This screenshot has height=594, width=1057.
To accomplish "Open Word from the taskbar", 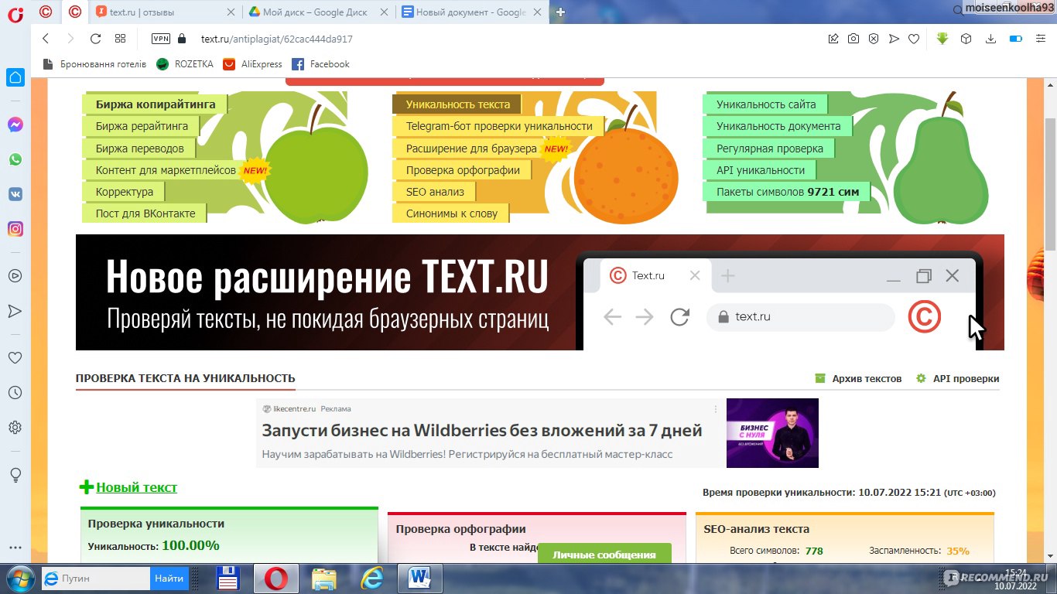I will click(420, 578).
